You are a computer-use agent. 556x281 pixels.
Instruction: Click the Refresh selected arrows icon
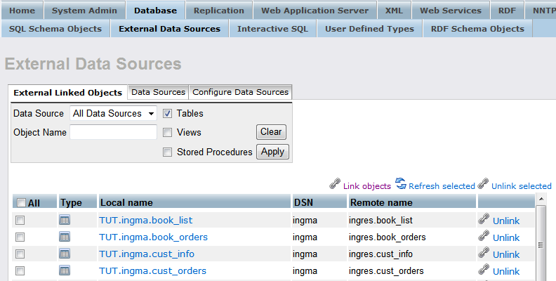[x=401, y=185]
